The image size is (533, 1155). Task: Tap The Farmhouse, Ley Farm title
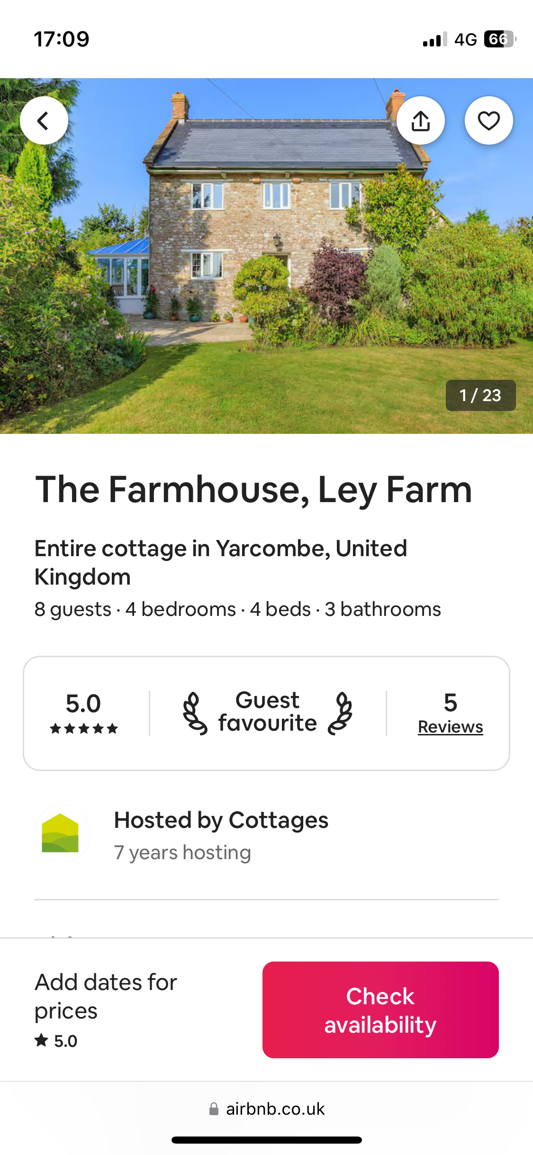[x=253, y=490]
